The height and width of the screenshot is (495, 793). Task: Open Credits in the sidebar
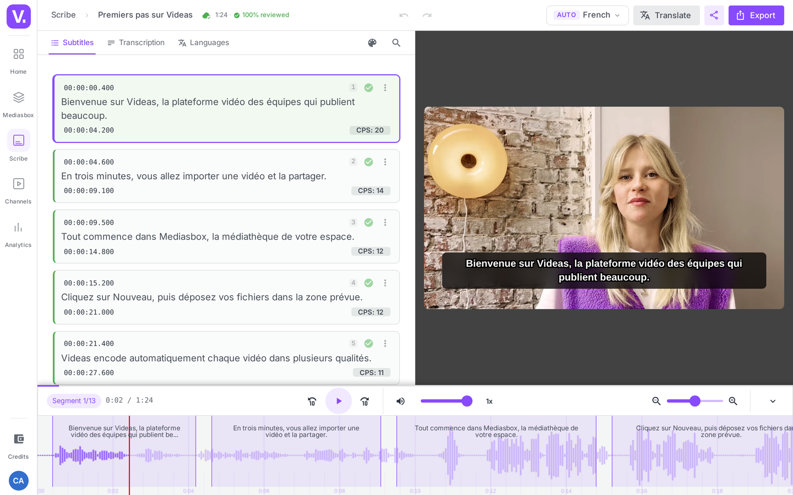coord(18,446)
